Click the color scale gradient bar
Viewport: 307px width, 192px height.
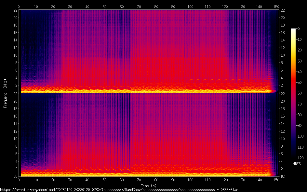tap(293, 93)
